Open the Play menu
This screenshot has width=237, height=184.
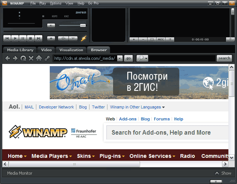pyautogui.click(x=43, y=3)
